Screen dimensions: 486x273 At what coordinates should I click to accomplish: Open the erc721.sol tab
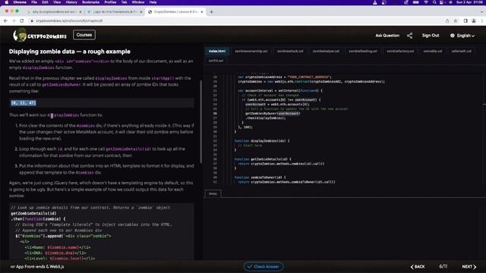pos(216,61)
